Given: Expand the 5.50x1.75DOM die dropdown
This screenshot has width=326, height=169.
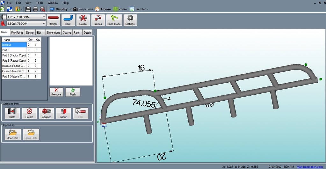Looking at the screenshot, I should tap(44, 24).
